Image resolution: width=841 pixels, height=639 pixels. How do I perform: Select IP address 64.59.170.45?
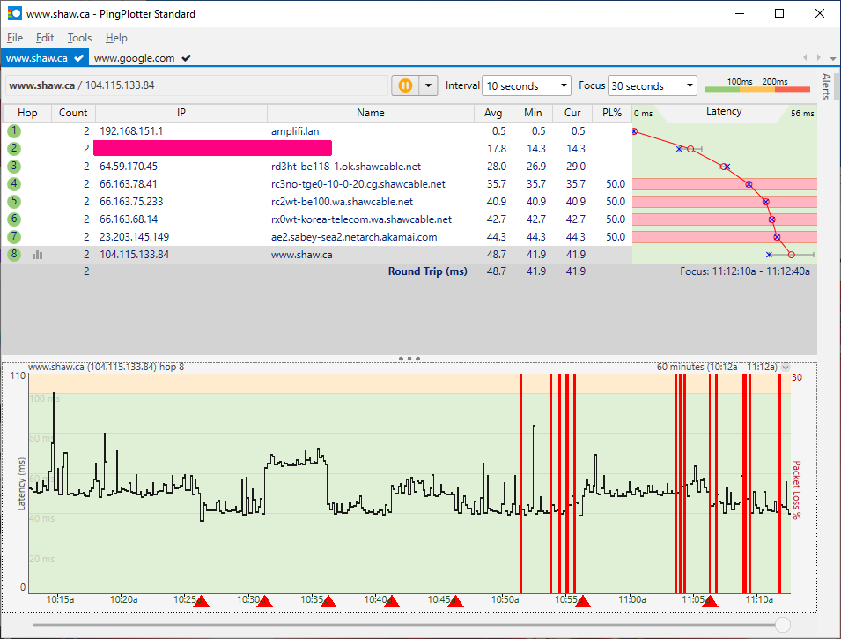tap(129, 167)
